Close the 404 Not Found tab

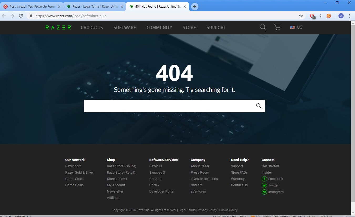(x=184, y=7)
